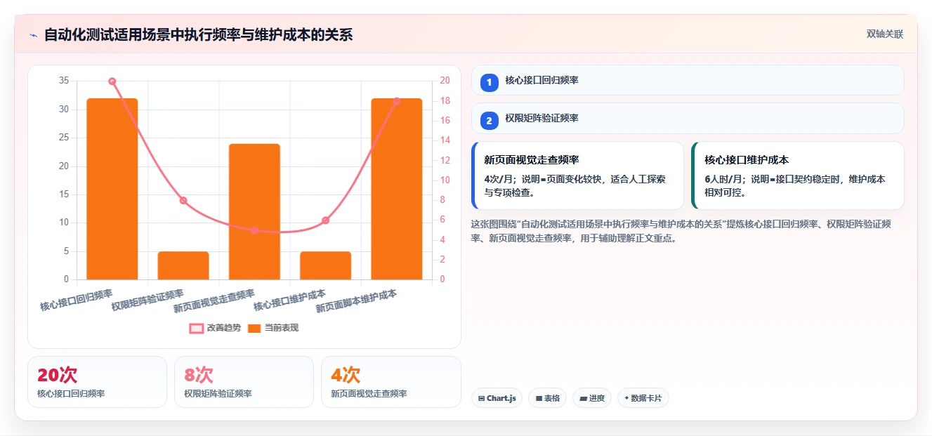The width and height of the screenshot is (932, 436).
Task: Click the right axis value 20
Action: pyautogui.click(x=445, y=81)
